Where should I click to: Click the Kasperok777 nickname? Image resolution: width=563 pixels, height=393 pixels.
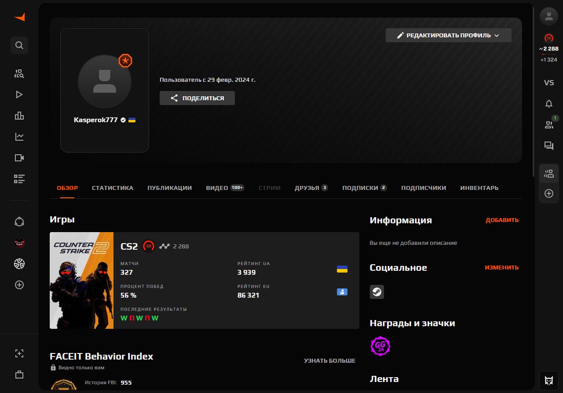(96, 120)
